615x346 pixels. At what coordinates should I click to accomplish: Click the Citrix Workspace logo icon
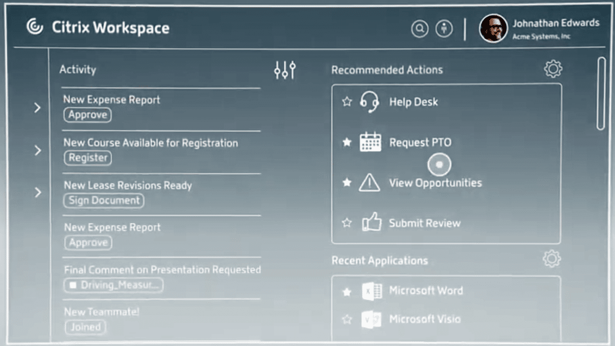click(x=35, y=27)
